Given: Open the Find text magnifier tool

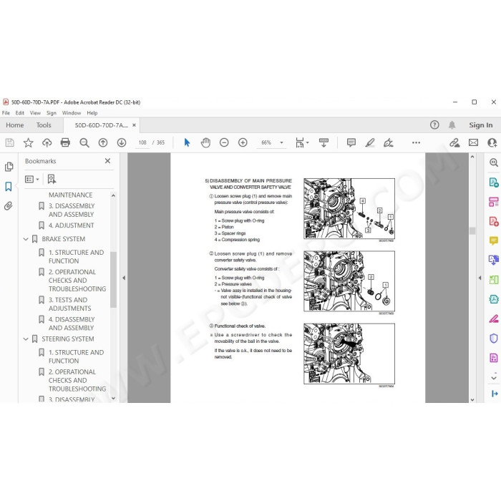Looking at the screenshot, I should pos(84,142).
